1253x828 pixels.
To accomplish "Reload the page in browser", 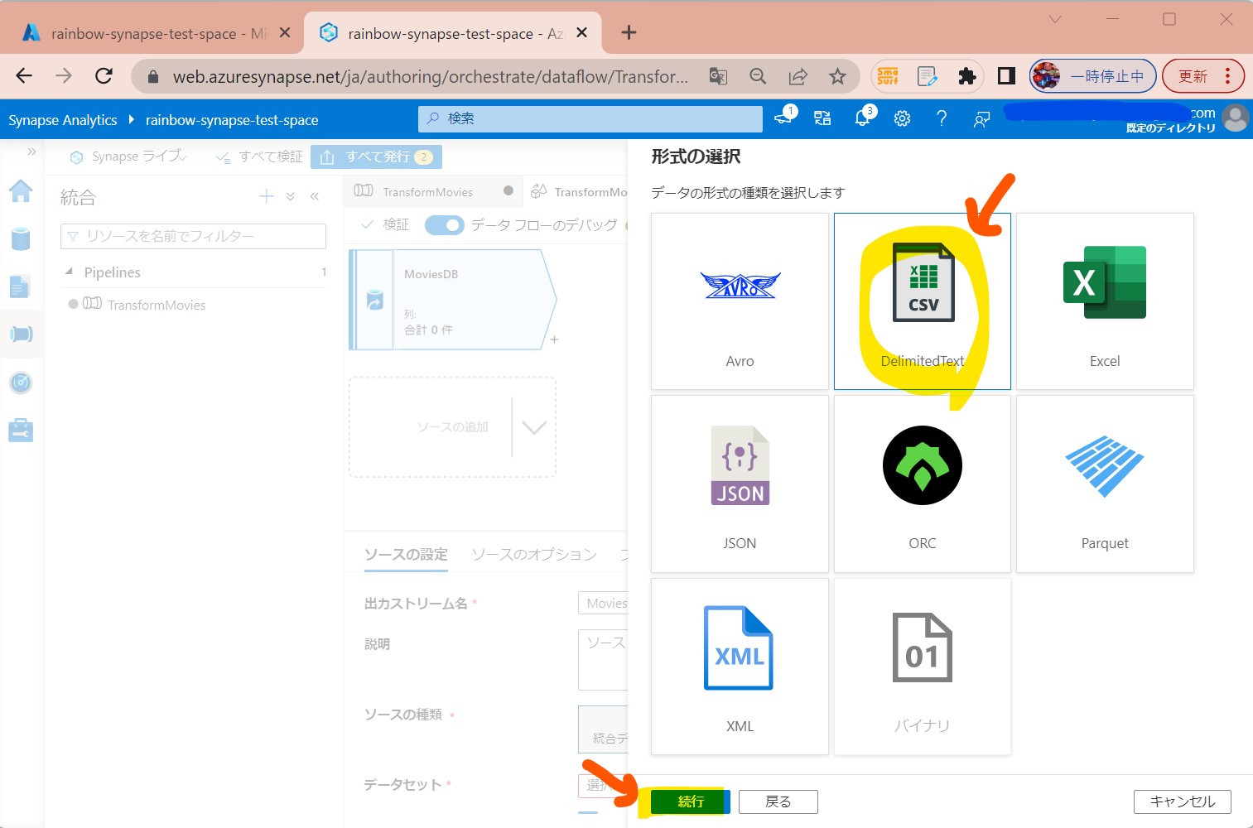I will pos(104,76).
